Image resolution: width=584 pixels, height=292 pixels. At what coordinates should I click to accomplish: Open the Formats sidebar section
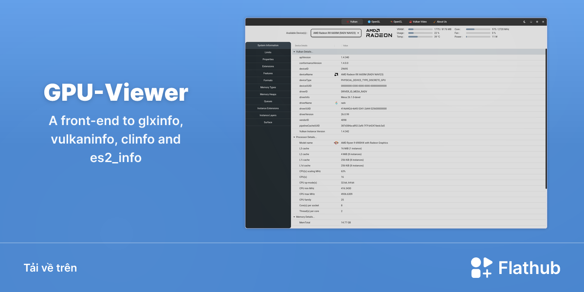tap(268, 80)
